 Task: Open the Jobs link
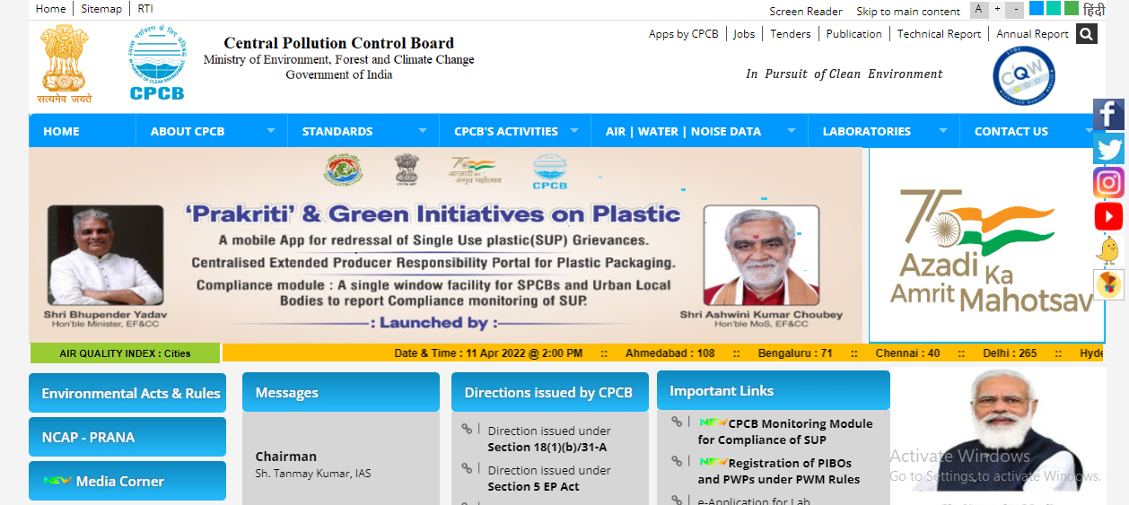pyautogui.click(x=744, y=34)
